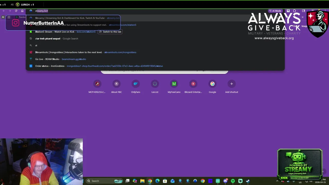Open the About RBC shortcut
Image resolution: width=329 pixels, height=185 pixels.
click(116, 87)
